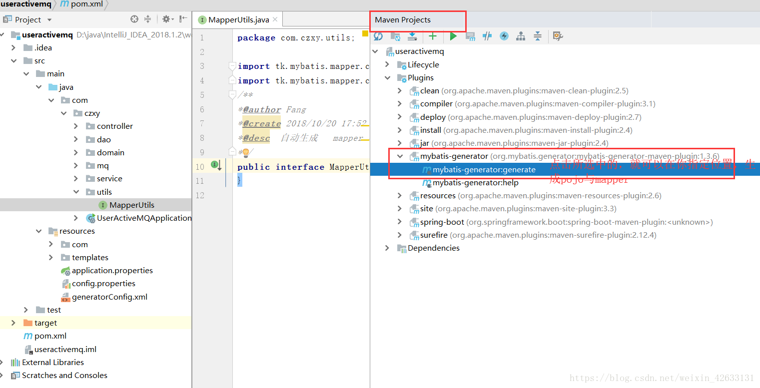760x388 pixels.
Task: Open config.properties file
Action: 98,284
